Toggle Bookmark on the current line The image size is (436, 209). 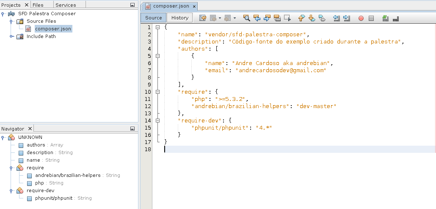322,18
